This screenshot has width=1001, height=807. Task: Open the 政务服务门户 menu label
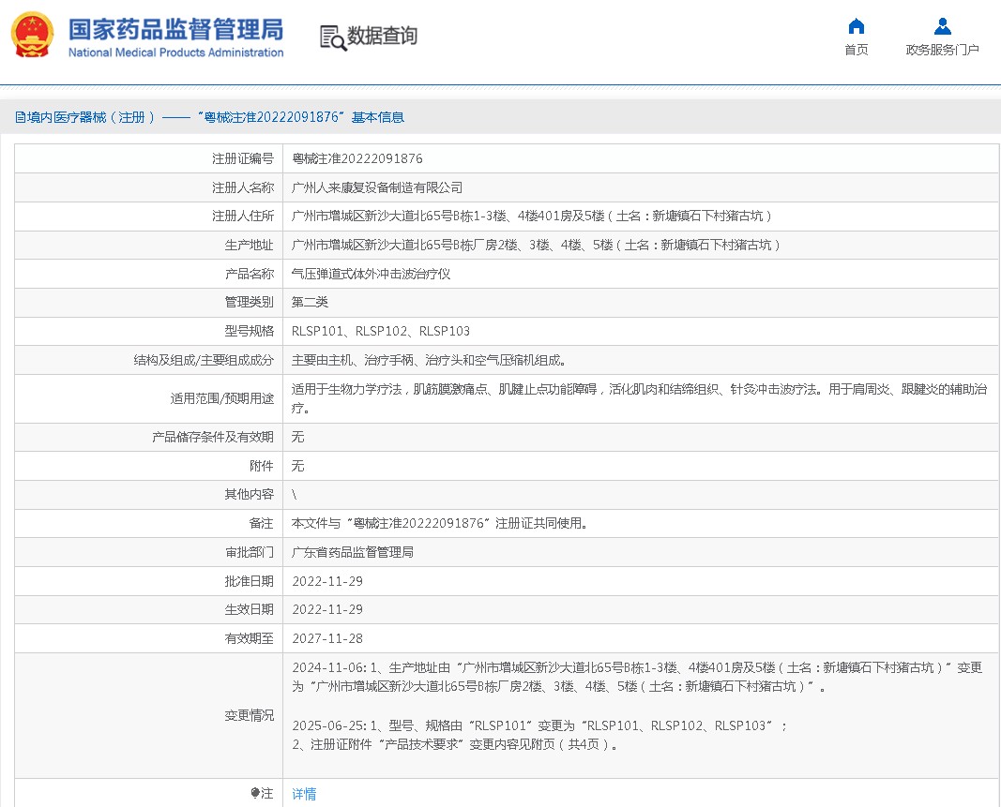(x=942, y=50)
